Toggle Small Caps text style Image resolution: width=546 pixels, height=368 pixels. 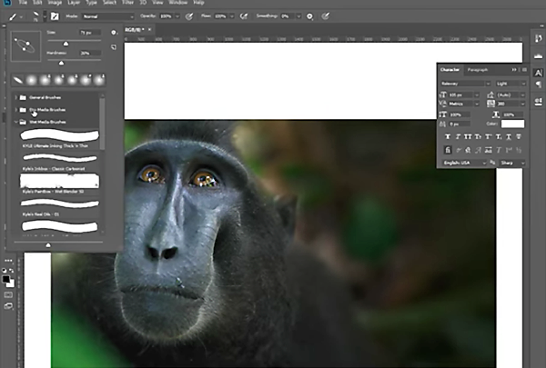[478, 136]
